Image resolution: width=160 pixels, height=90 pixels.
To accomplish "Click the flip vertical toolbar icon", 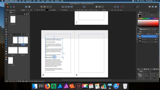I will click(66, 7).
